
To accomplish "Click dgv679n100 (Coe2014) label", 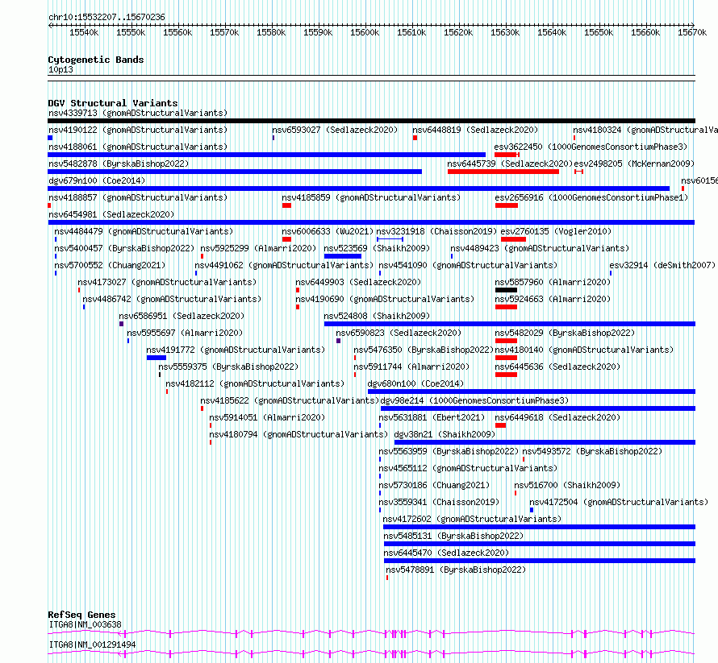I will coord(97,180).
